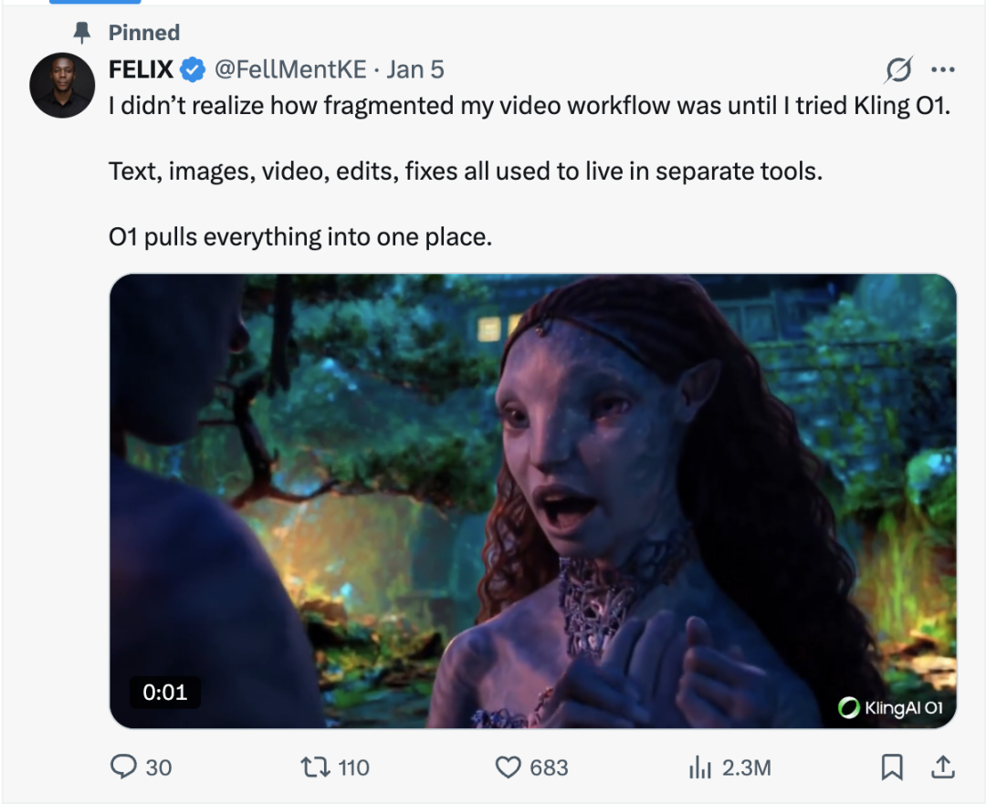The width and height of the screenshot is (986, 804).
Task: Like the post with the heart icon
Action: 509,767
